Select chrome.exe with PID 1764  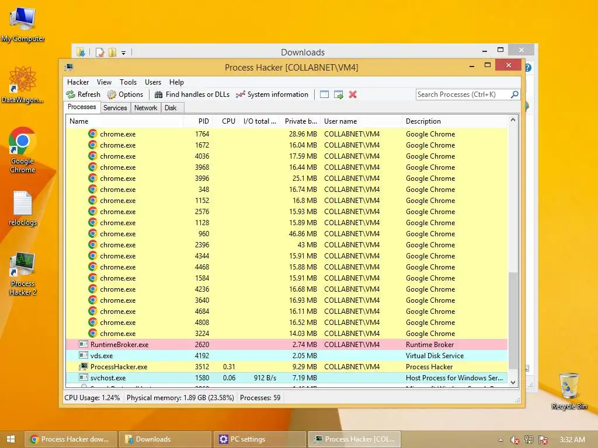click(x=287, y=134)
